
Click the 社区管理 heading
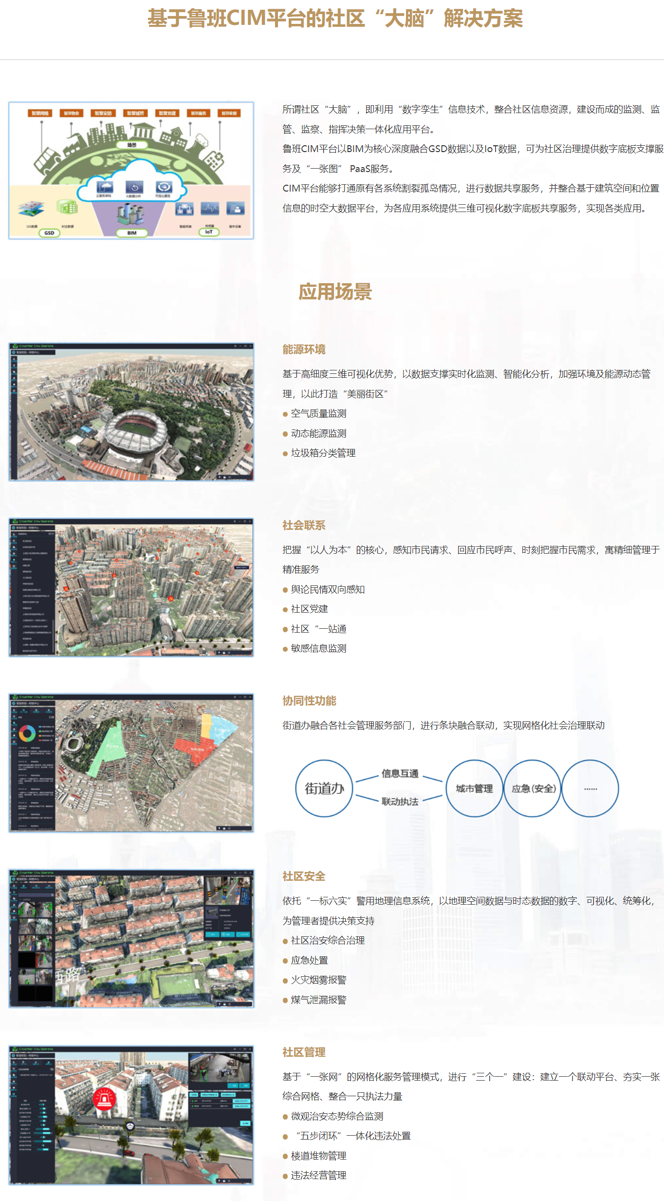304,1052
